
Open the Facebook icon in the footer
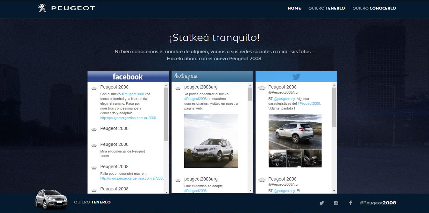[350, 203]
